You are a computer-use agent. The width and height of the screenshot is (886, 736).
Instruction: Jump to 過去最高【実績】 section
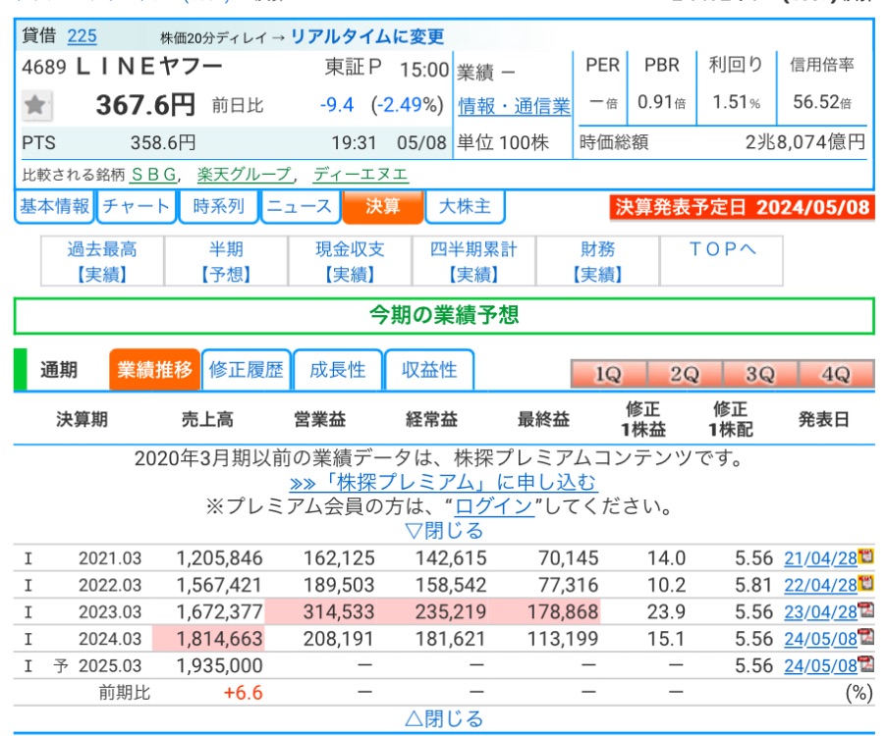[x=102, y=261]
